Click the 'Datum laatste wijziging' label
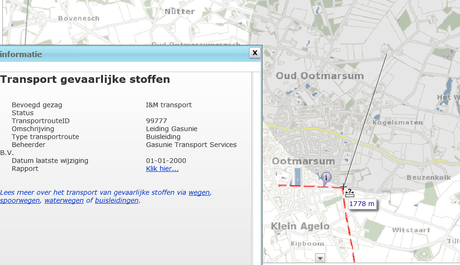The height and width of the screenshot is (265, 460). coord(50,161)
